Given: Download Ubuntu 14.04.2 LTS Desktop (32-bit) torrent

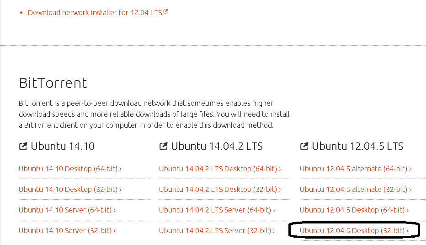Looking at the screenshot, I should coord(220,190).
